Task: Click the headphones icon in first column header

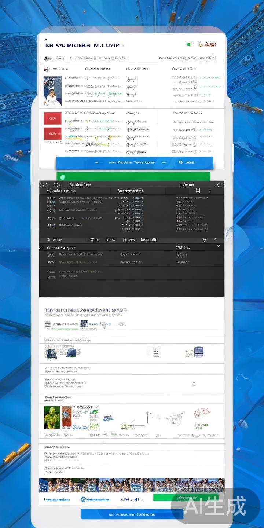Action: (46, 69)
